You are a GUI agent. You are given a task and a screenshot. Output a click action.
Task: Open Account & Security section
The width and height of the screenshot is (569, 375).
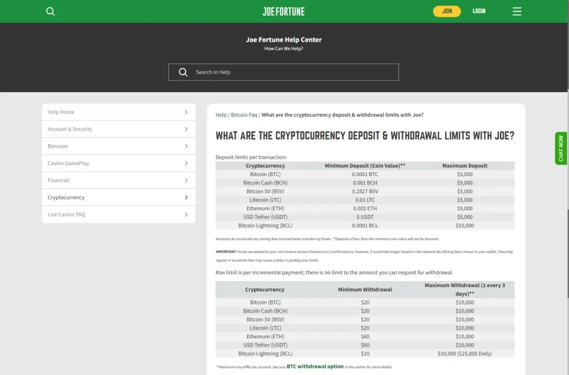pos(119,129)
